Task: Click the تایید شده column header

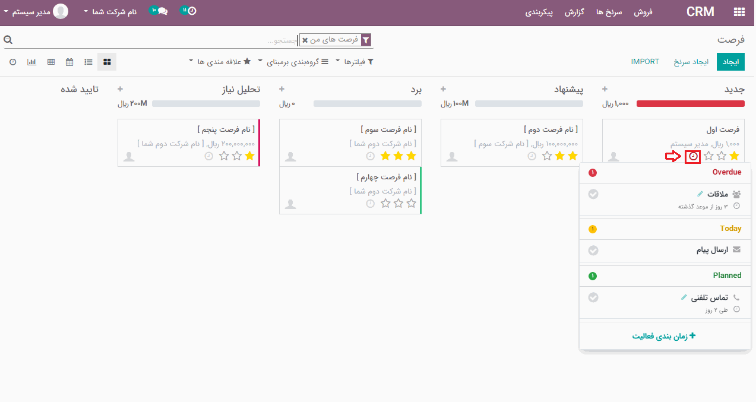Action: click(x=80, y=89)
